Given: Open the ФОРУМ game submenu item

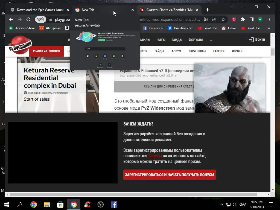Looking at the screenshot, I should [x=176, y=51].
